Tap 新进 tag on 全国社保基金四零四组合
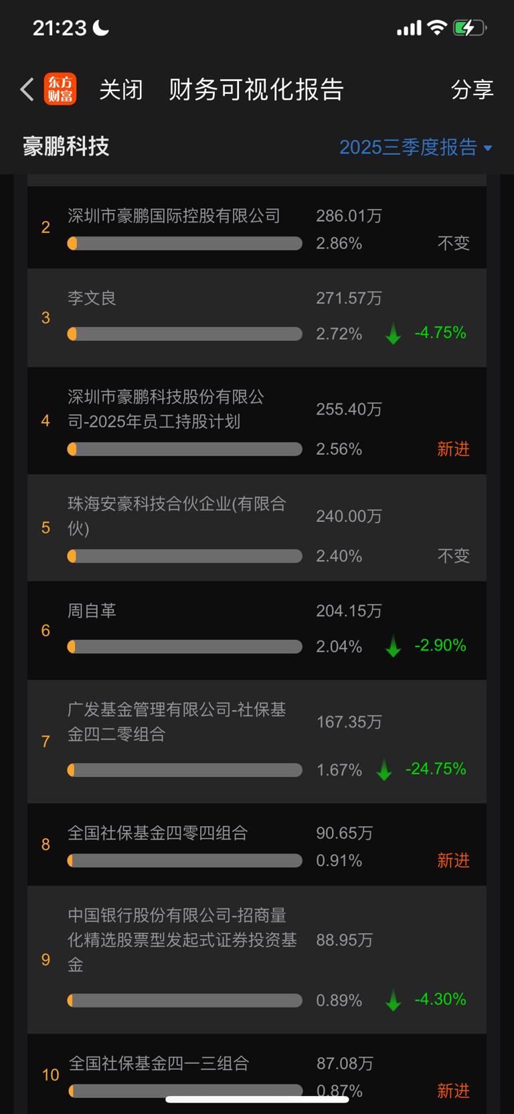The width and height of the screenshot is (514, 1114). [453, 861]
